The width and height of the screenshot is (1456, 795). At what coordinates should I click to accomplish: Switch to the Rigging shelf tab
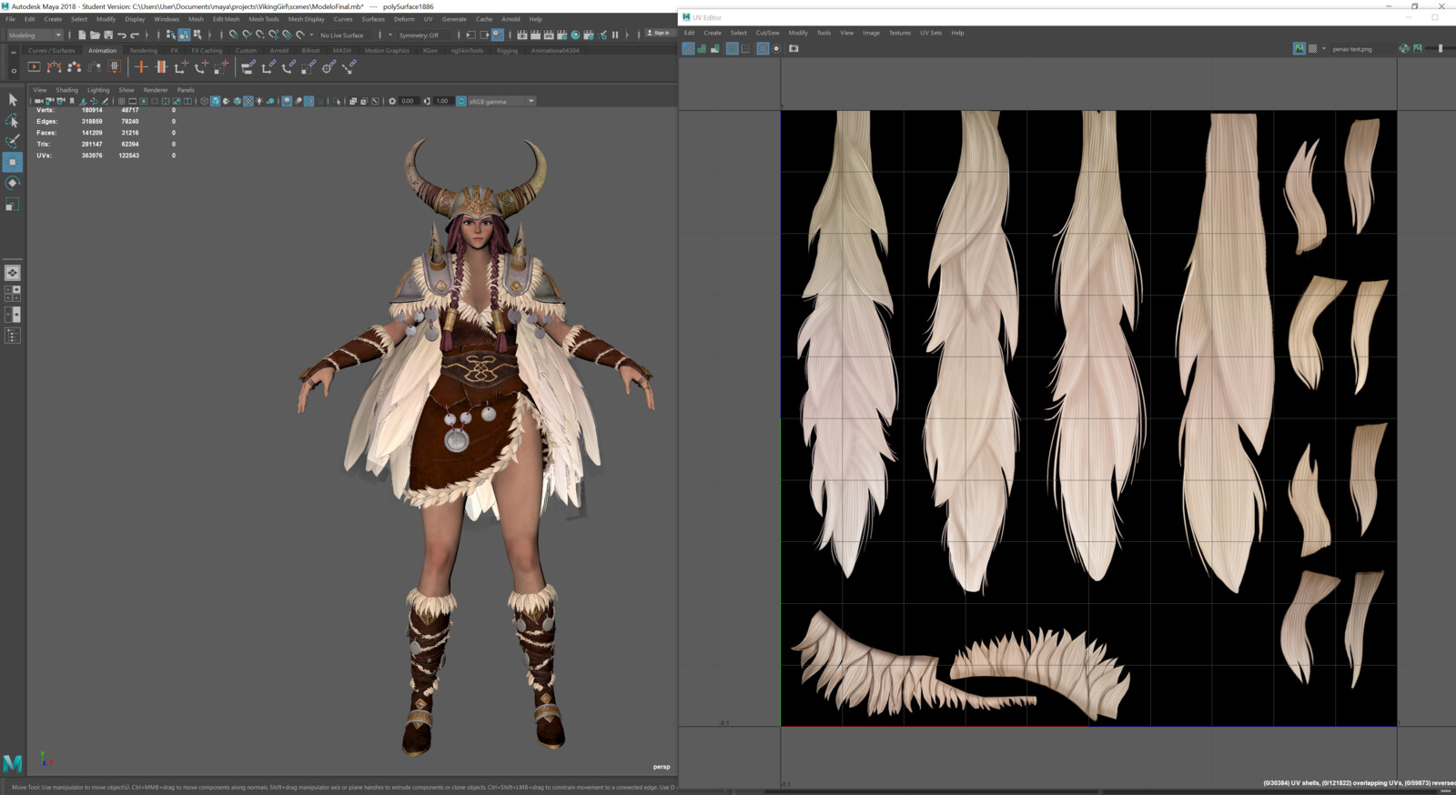(507, 51)
